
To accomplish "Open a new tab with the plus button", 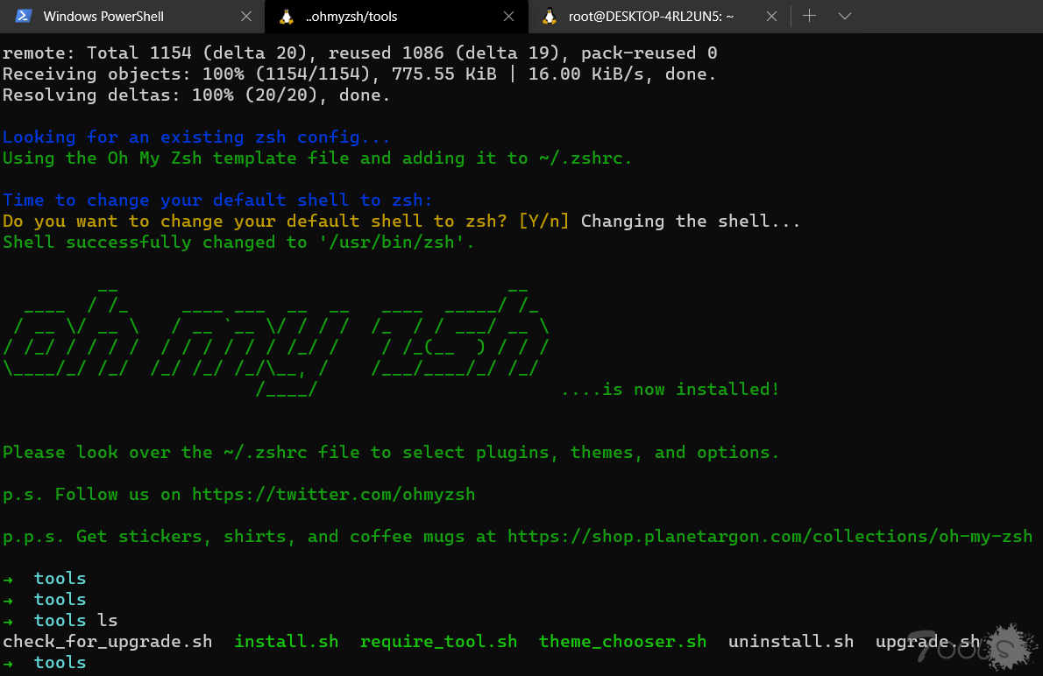I will [810, 16].
